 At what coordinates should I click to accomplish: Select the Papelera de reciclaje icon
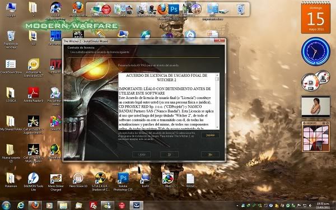[x=11, y=39]
